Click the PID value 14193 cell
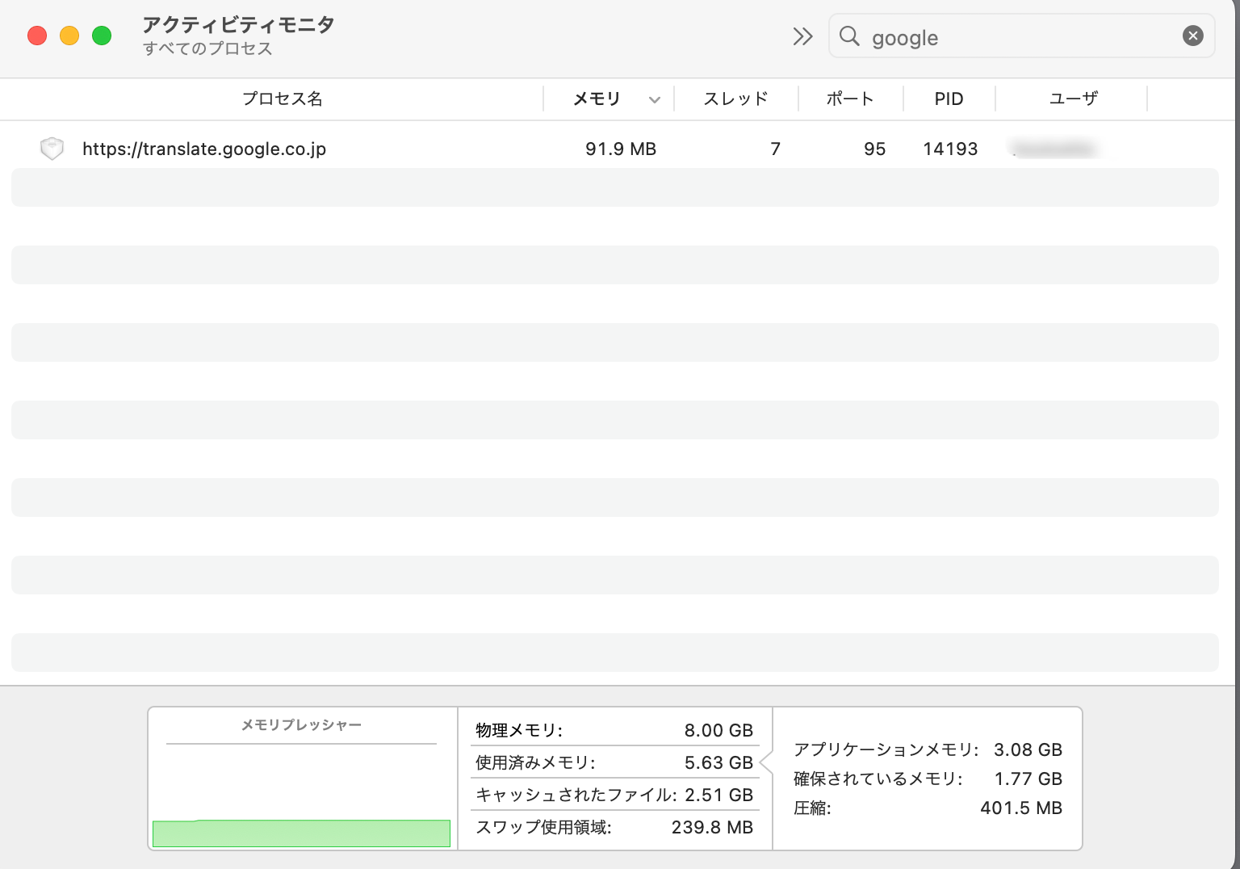 coord(949,149)
